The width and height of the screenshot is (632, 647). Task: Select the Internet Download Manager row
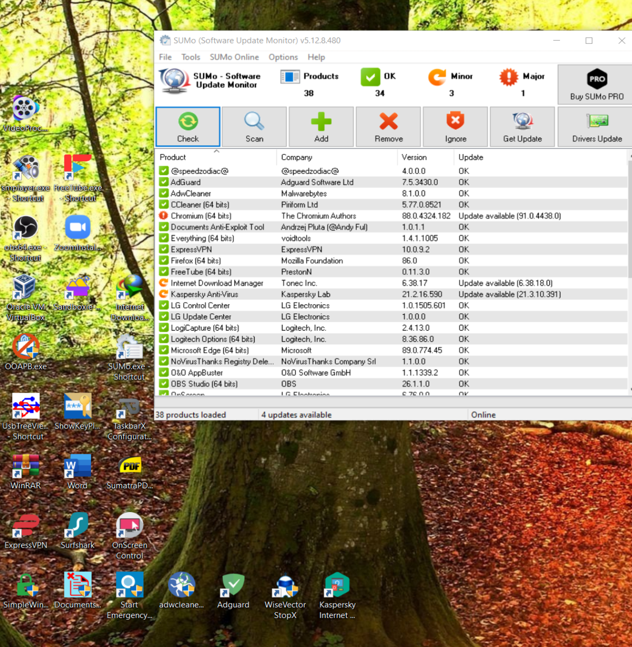216,283
